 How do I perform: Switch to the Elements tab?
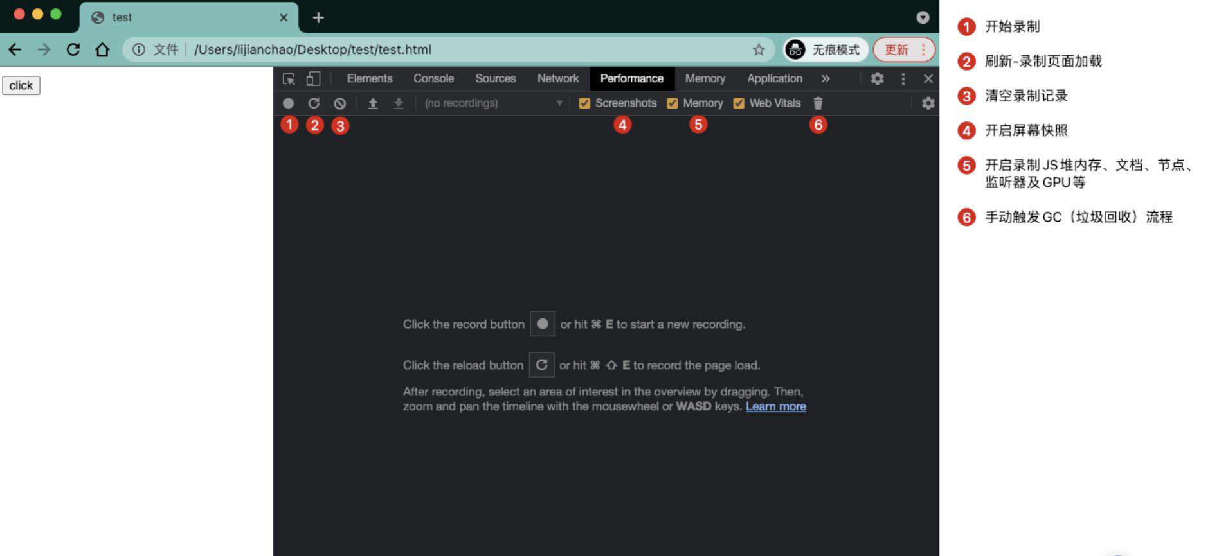pyautogui.click(x=369, y=78)
